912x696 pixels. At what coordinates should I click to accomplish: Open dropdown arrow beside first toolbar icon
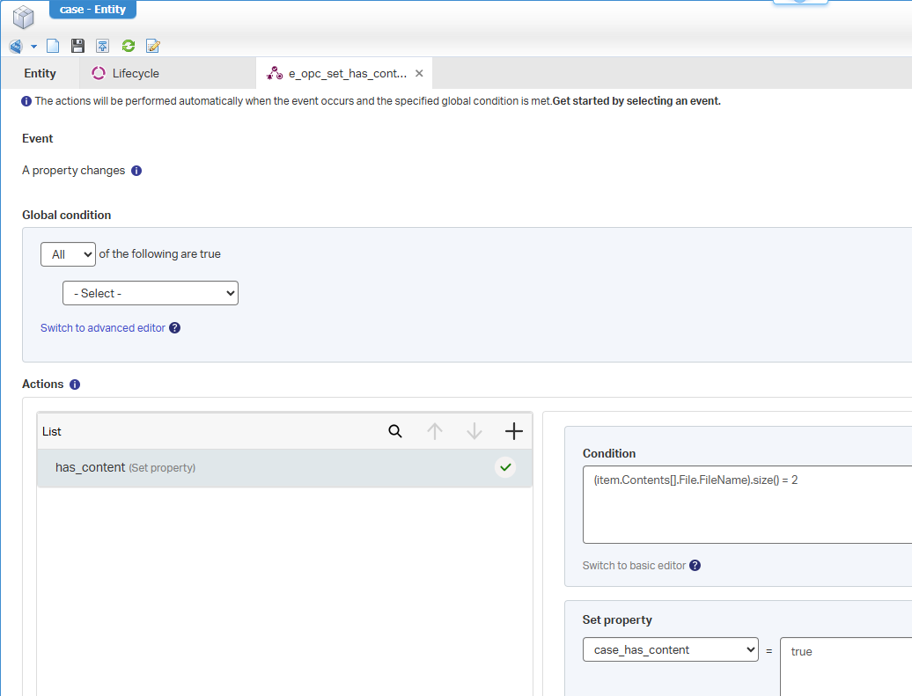[x=33, y=47]
